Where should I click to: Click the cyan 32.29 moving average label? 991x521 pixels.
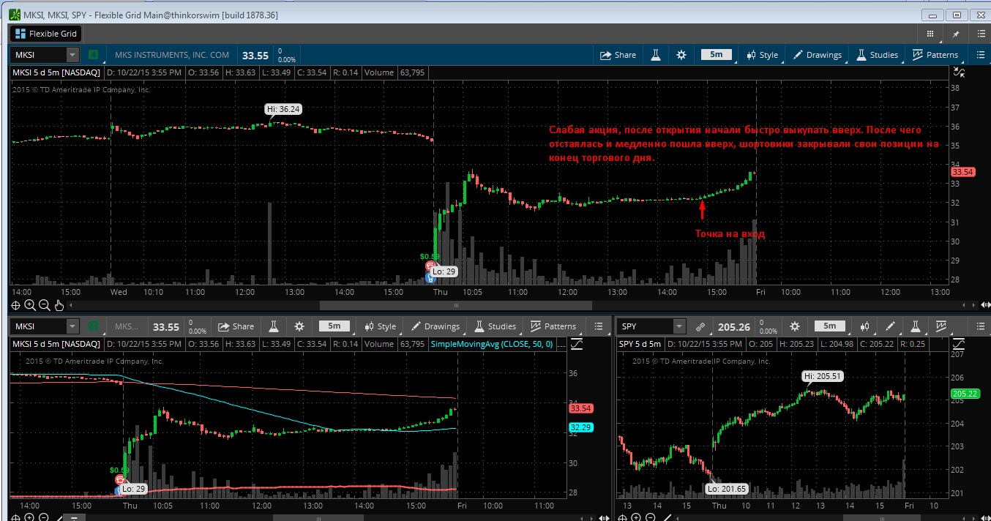click(580, 427)
